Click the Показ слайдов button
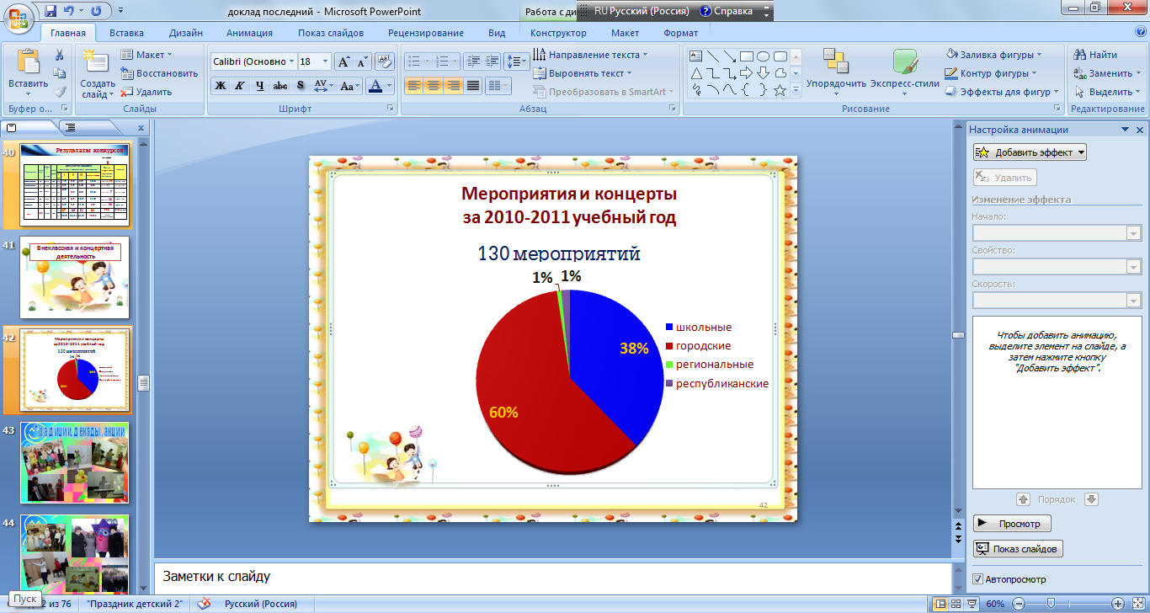1150x613 pixels. (1018, 549)
